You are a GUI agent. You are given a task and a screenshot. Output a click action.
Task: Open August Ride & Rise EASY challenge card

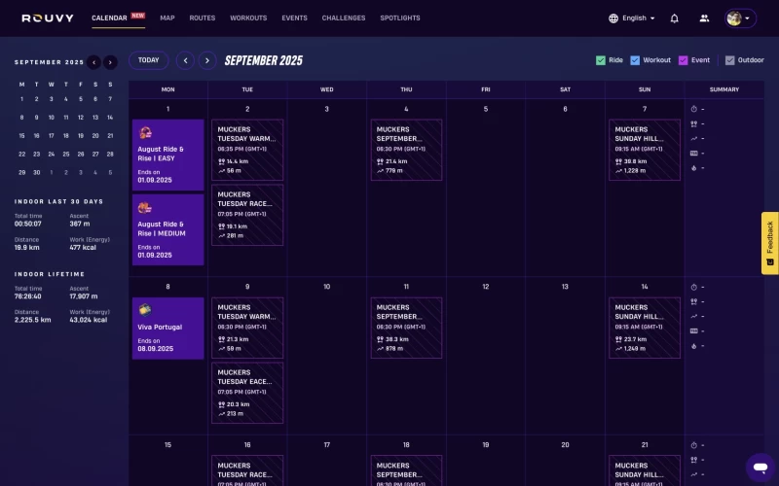[x=167, y=155]
